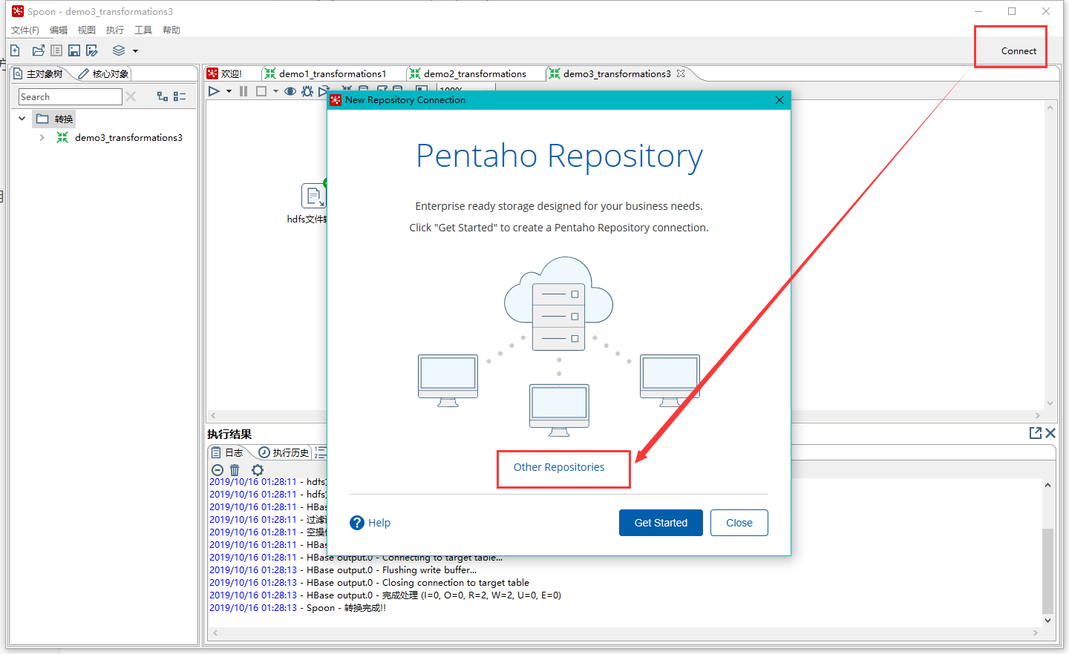Switch to the demo1_transformations1 tab
The image size is (1069, 654).
point(326,74)
